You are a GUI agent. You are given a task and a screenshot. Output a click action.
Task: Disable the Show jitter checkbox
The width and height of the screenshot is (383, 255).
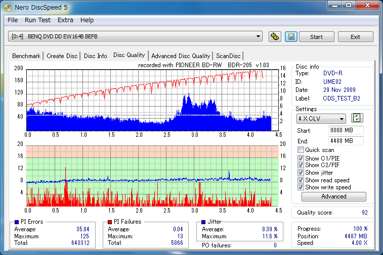click(301, 173)
